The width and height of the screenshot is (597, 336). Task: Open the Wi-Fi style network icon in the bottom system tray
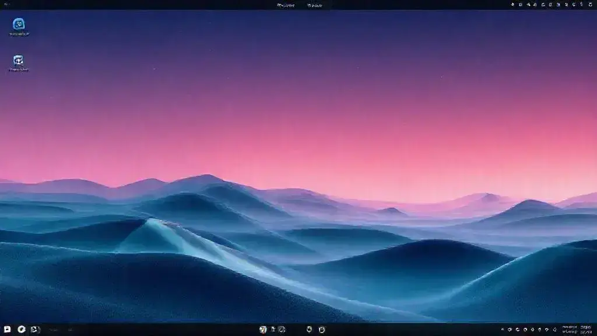click(x=547, y=330)
